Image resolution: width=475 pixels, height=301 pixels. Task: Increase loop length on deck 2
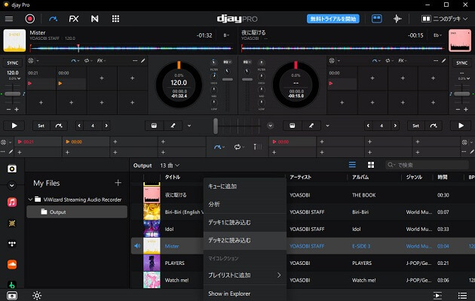pyautogui.click(x=395, y=126)
